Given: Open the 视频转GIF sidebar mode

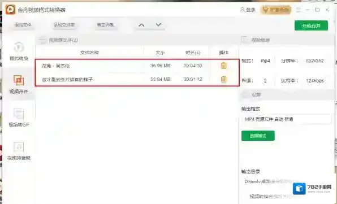Looking at the screenshot, I should 19,118.
